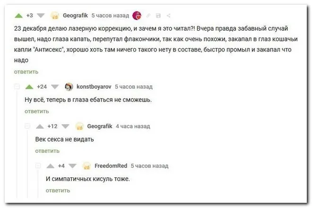Viewport: 312px width, 208px height.
Task: Open konstboyarov's profile via username
Action: point(94,87)
